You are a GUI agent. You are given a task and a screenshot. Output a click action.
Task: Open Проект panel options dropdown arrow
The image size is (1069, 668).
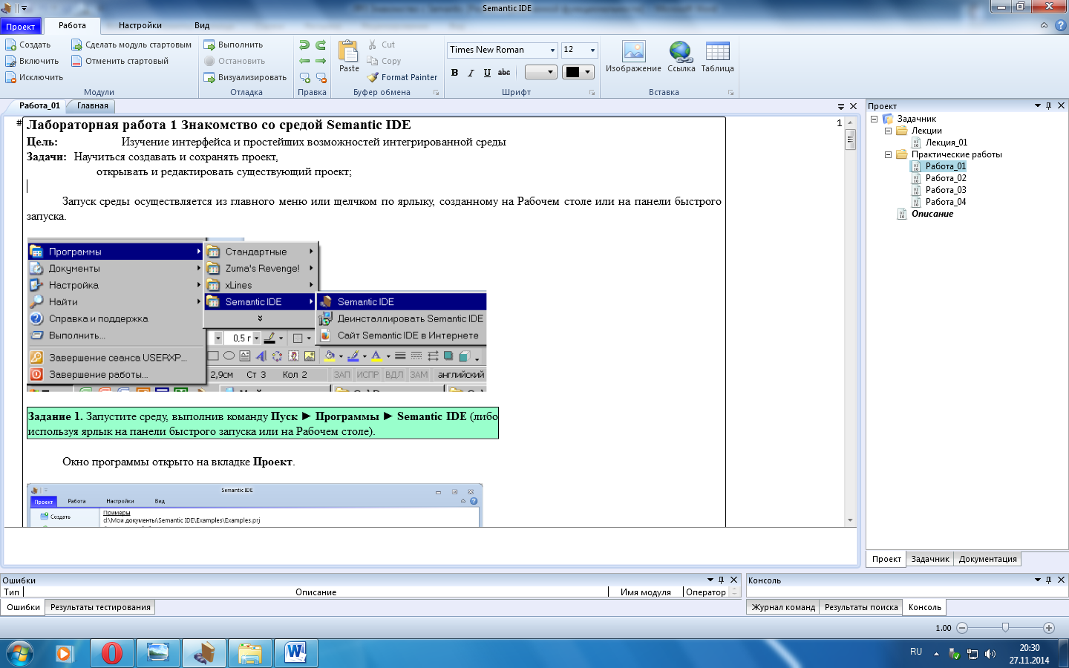[1037, 105]
